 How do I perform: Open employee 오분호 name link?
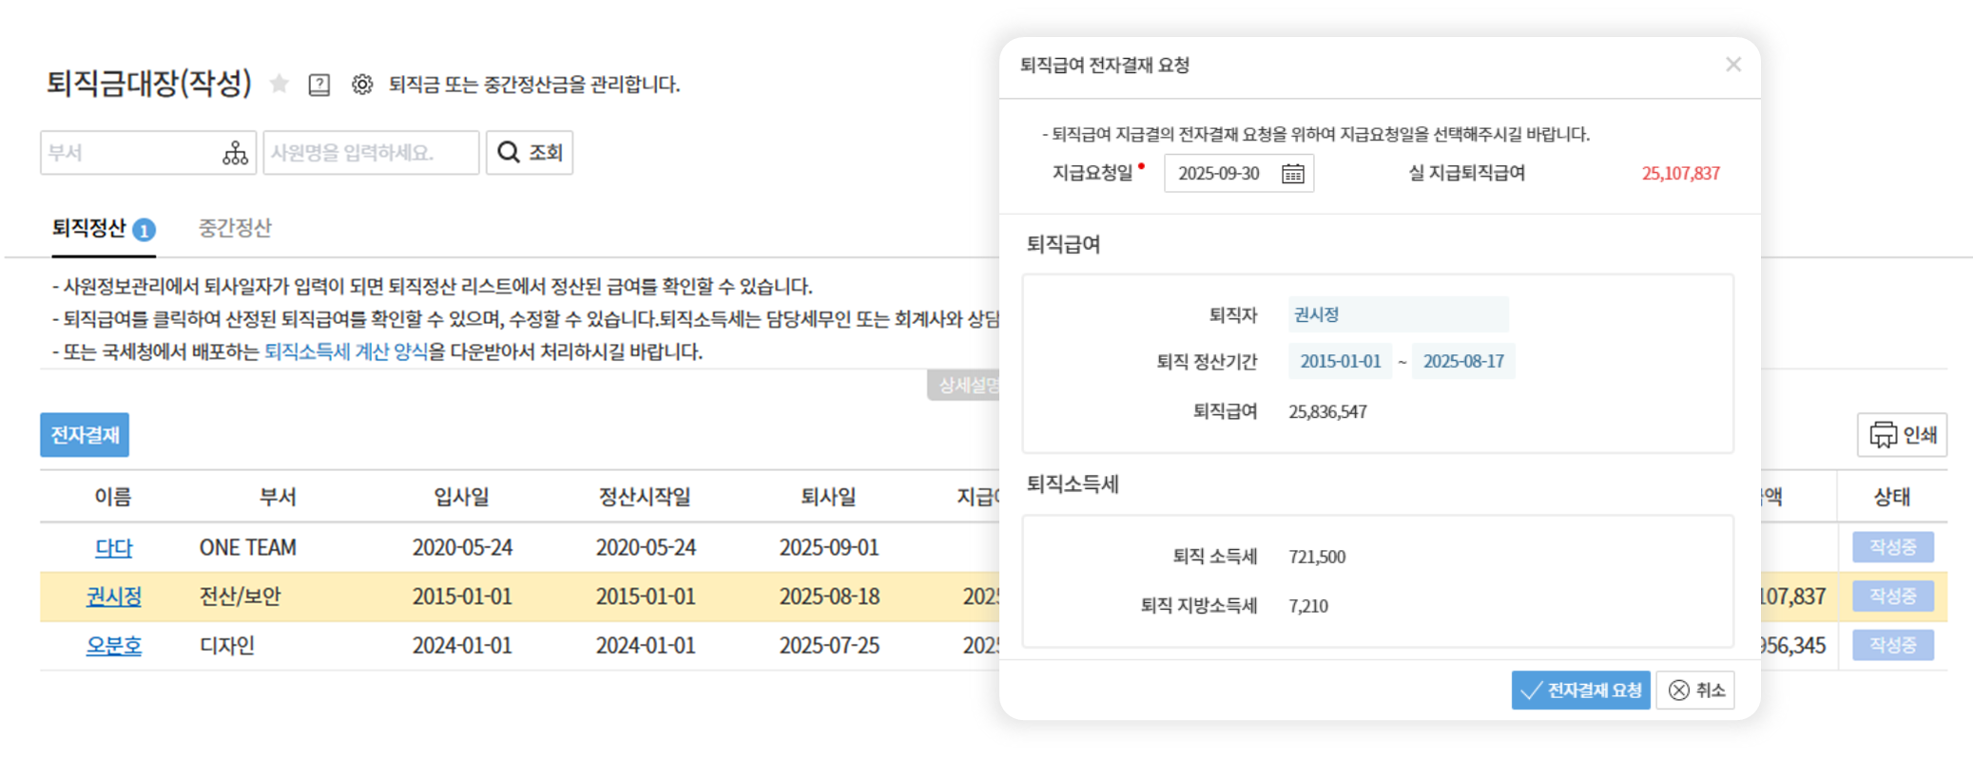113,646
